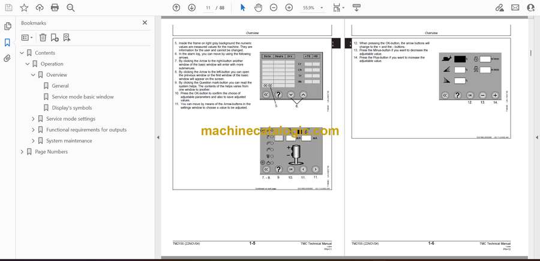Select the System maintenance label
Image resolution: width=540 pixels, height=261 pixels.
tap(69, 141)
